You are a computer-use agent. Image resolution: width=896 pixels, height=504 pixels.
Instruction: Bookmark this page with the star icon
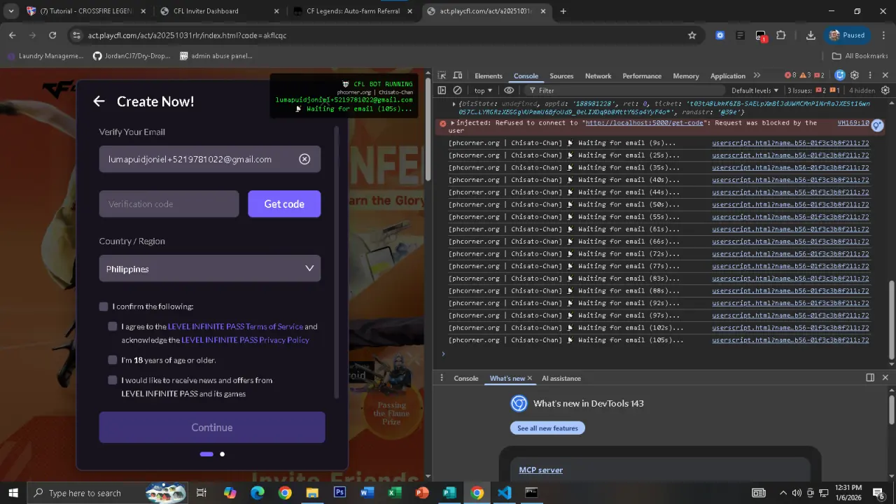692,35
